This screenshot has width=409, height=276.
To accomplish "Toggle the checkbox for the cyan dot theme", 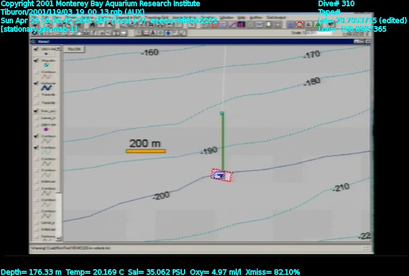I will [36, 60].
